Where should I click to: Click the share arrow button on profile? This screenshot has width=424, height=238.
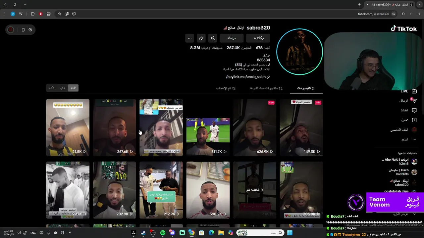201,38
